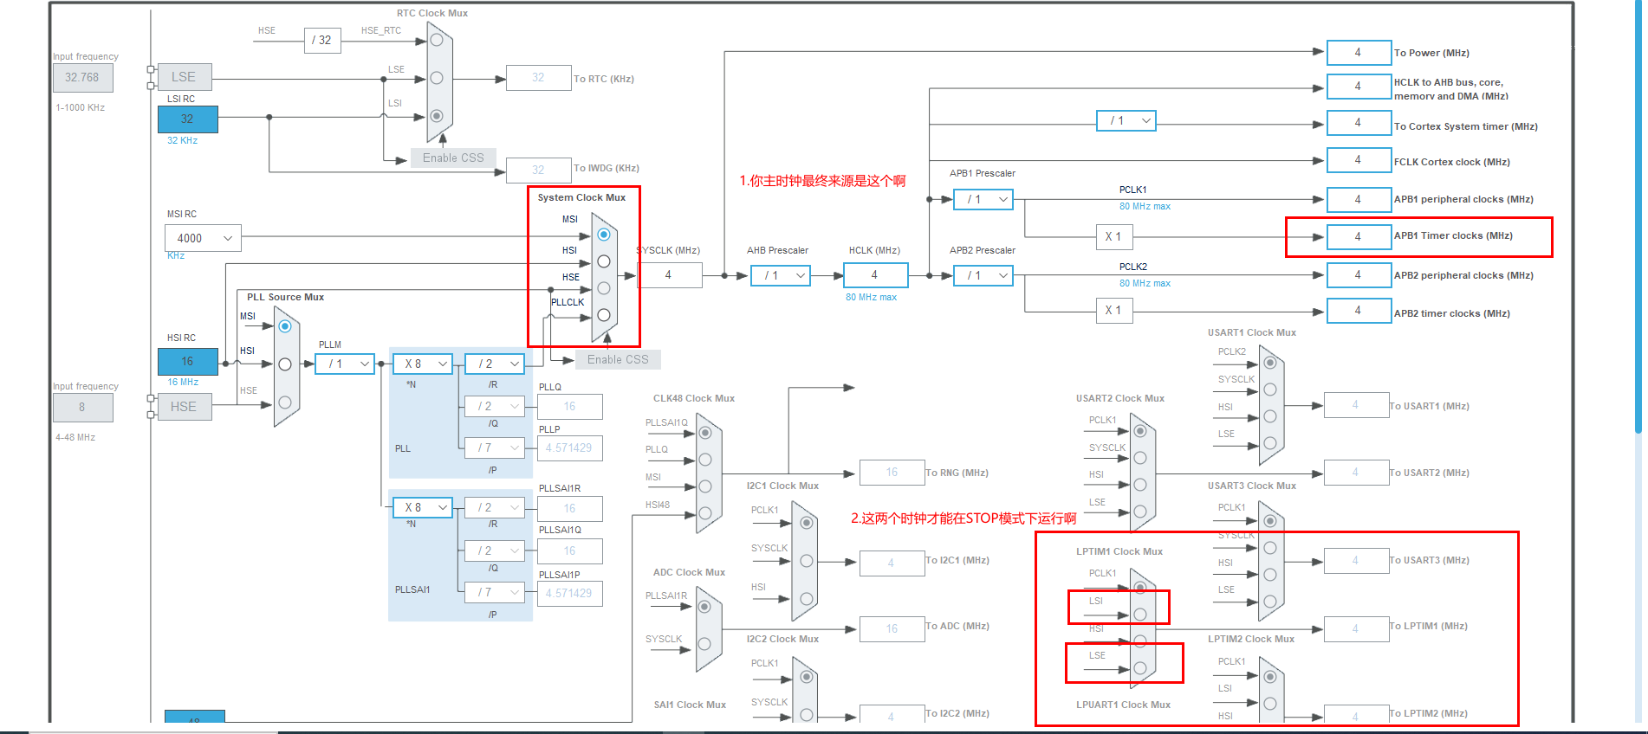
Task: Select SYSCLK in the I2C1 Clock Mux
Action: click(807, 561)
